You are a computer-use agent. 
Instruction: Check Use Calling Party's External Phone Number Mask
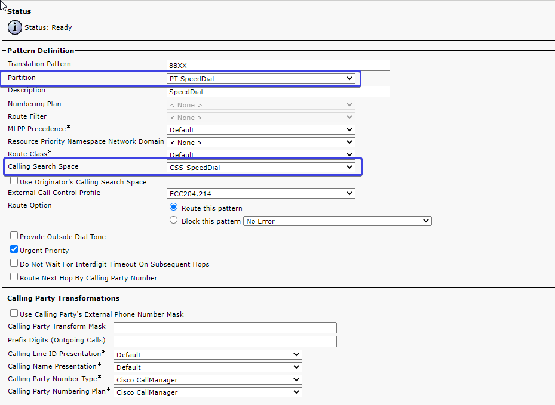pos(14,314)
